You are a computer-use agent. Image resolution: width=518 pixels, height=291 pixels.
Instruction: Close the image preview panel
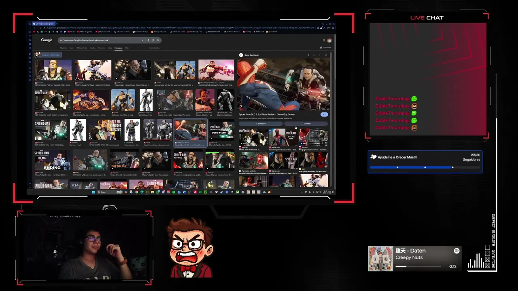(x=325, y=55)
